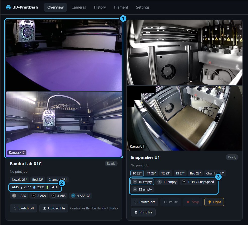Image resolution: width=248 pixels, height=225 pixels.
Task: Switch to the Cameras tab
Action: [x=79, y=7]
